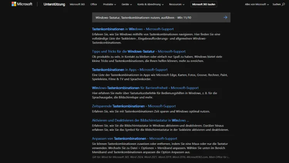Click the search magnifier icon
This screenshot has width=289, height=163.
coord(283,4)
